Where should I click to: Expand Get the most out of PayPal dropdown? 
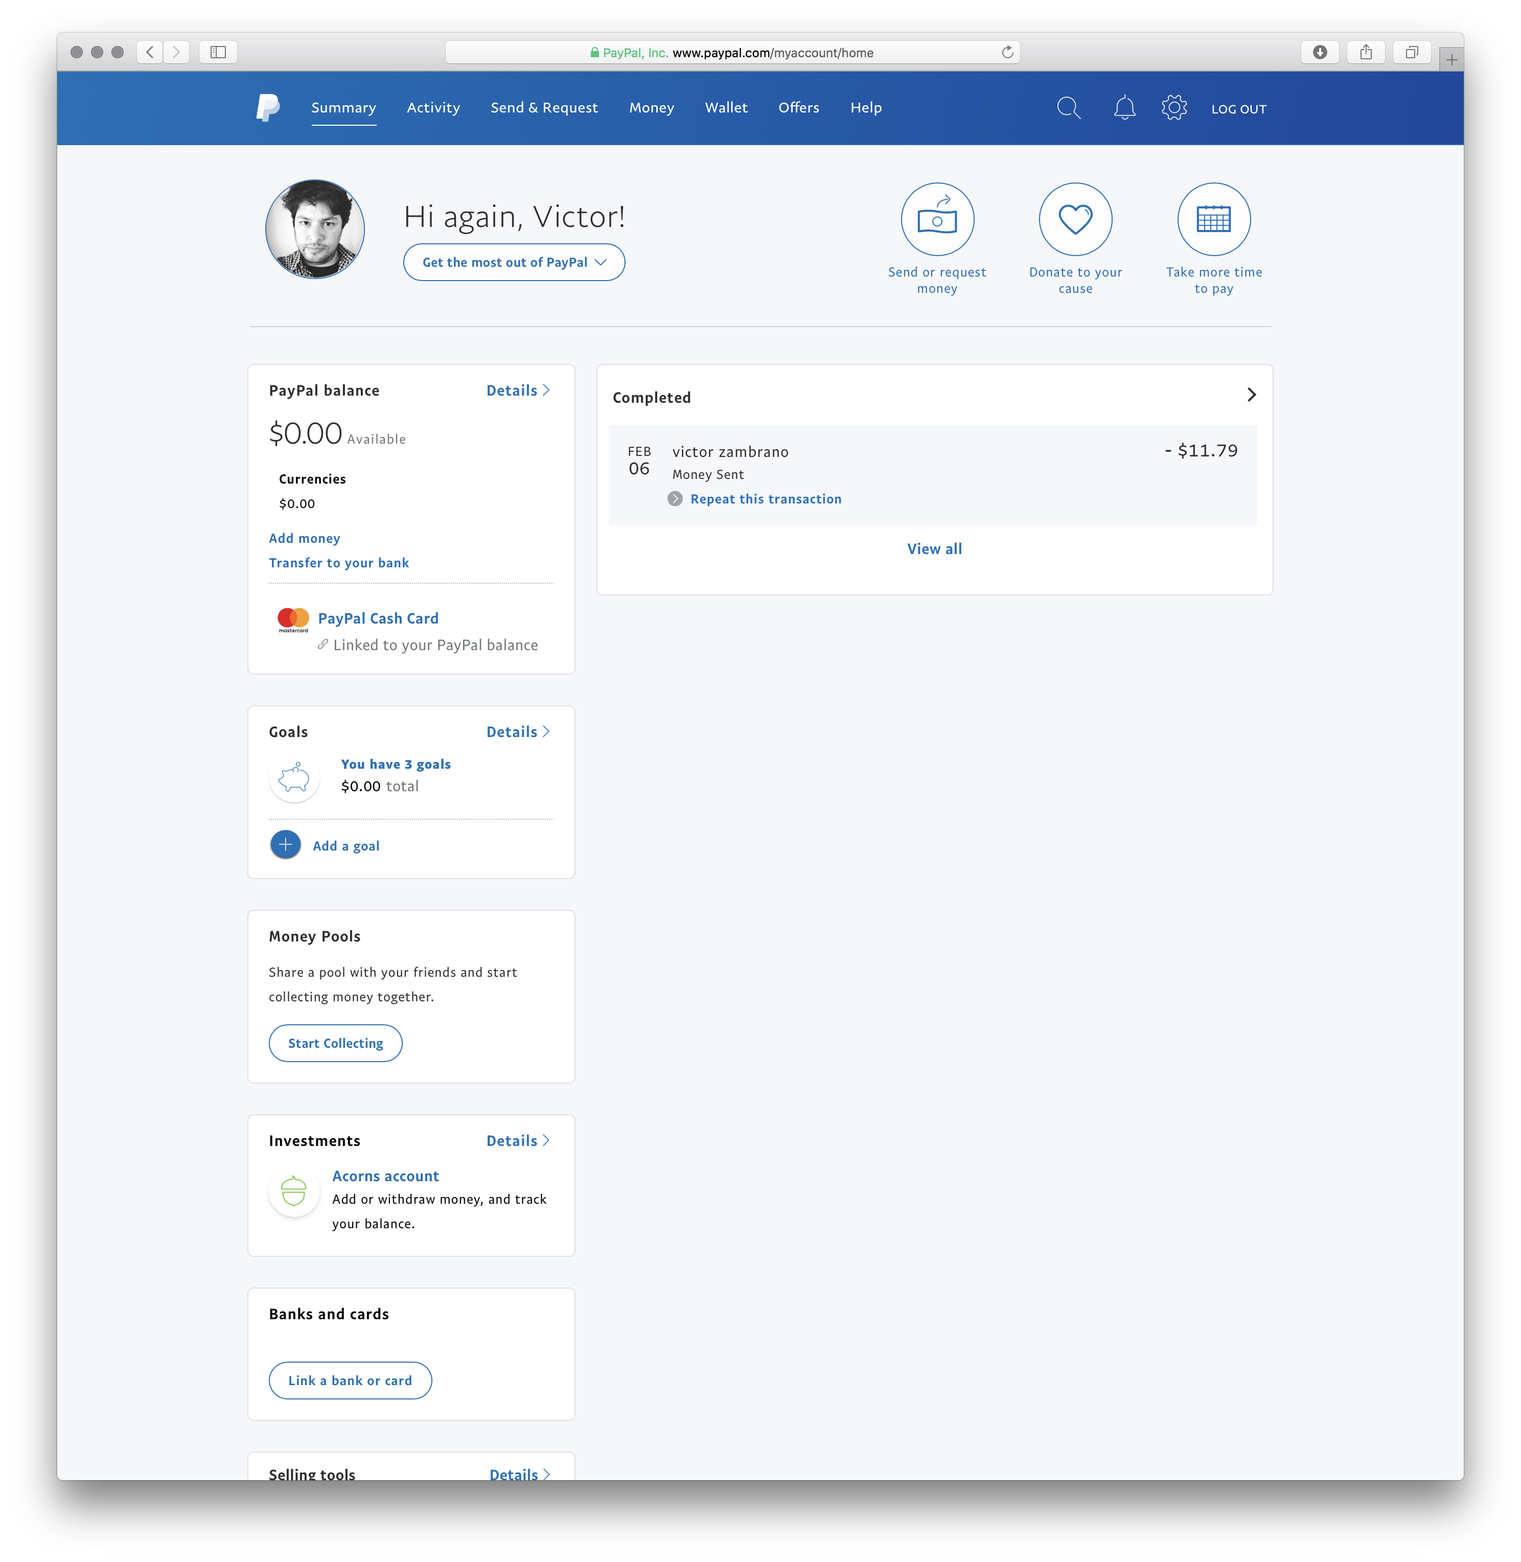tap(514, 262)
